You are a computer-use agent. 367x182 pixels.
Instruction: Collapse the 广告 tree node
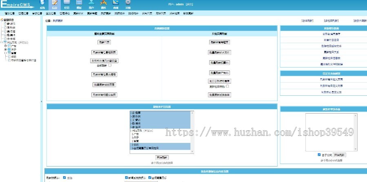coord(5,46)
